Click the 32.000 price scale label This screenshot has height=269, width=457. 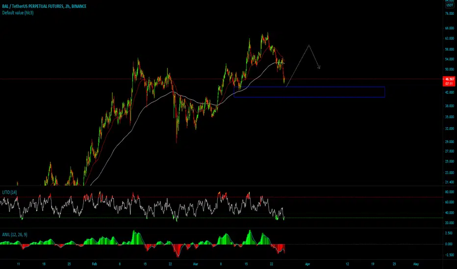click(x=450, y=128)
